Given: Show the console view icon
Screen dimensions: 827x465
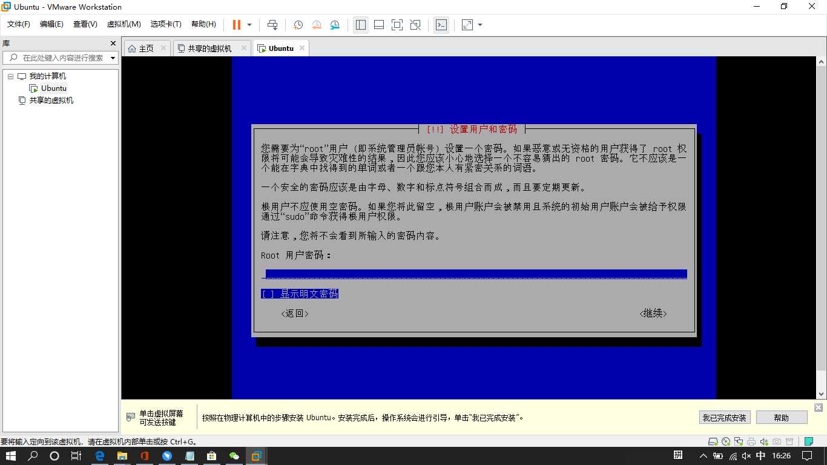Looking at the screenshot, I should coord(441,25).
